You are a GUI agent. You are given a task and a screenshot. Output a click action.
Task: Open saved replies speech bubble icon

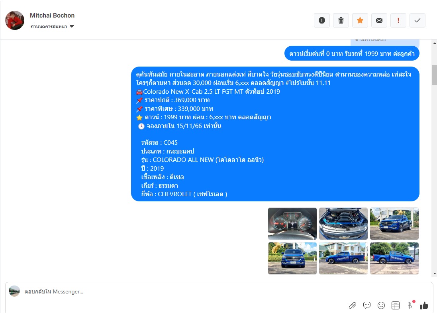(367, 305)
